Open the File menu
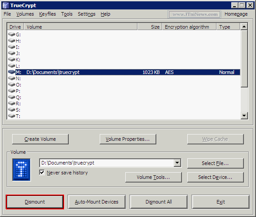The height and width of the screenshot is (217, 256). [7, 14]
